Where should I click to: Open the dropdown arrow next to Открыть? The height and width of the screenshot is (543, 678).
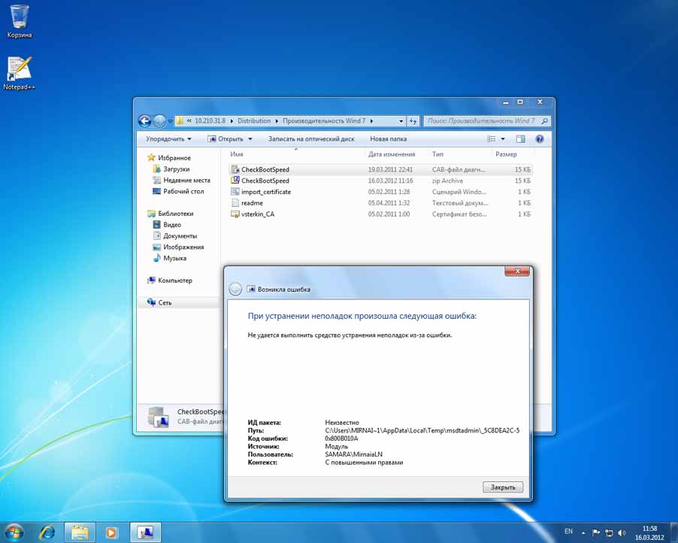(250, 139)
